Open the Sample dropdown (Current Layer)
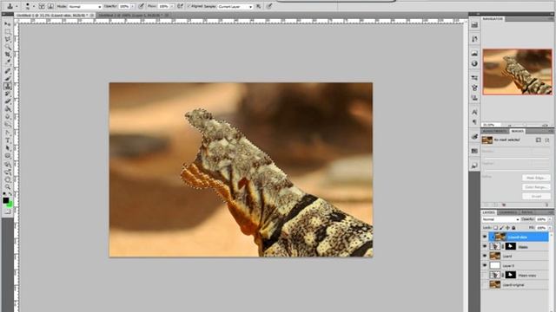This screenshot has height=312, width=556. tap(235, 7)
